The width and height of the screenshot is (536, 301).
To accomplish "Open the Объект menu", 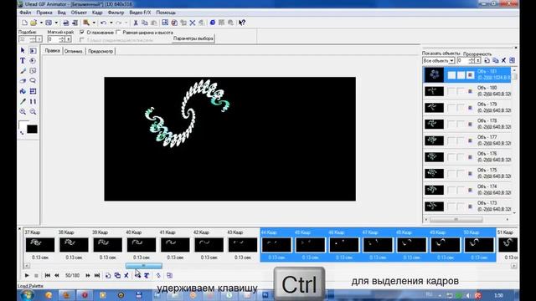I will coord(79,13).
